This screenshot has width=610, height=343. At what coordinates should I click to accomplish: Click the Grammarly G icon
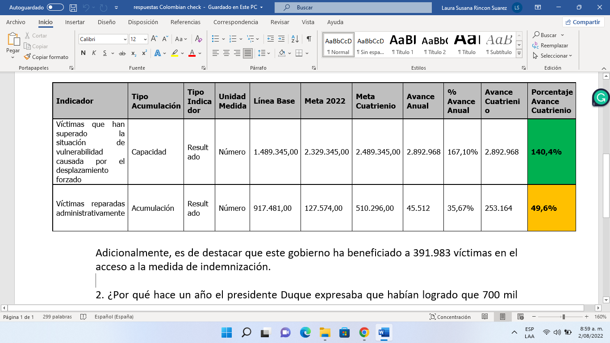coord(601,97)
